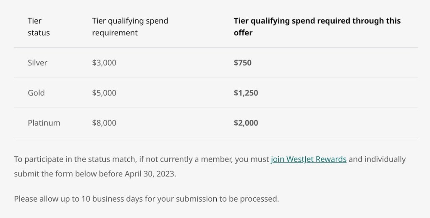
Task: Click the $5,000 spend requirement value
Action: 104,93
